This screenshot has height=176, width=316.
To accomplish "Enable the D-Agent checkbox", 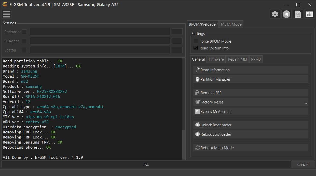I will point(24,41).
